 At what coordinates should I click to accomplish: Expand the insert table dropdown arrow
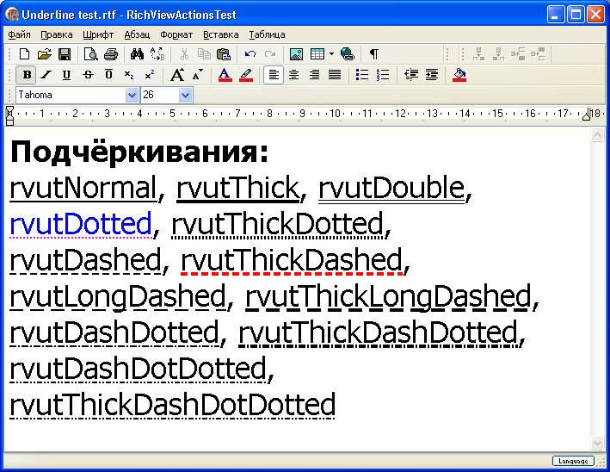click(x=331, y=54)
